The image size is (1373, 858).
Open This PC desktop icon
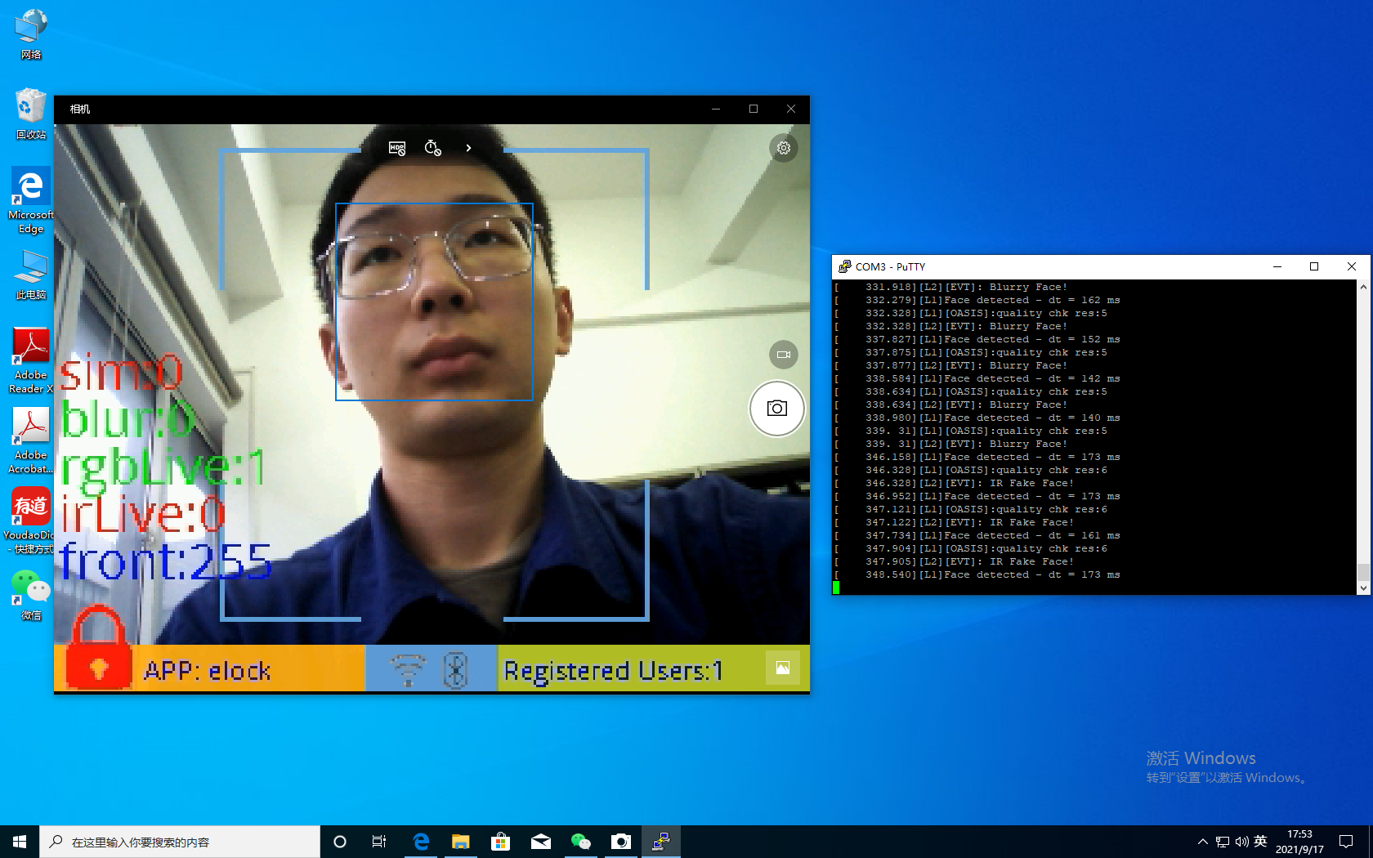click(x=31, y=275)
